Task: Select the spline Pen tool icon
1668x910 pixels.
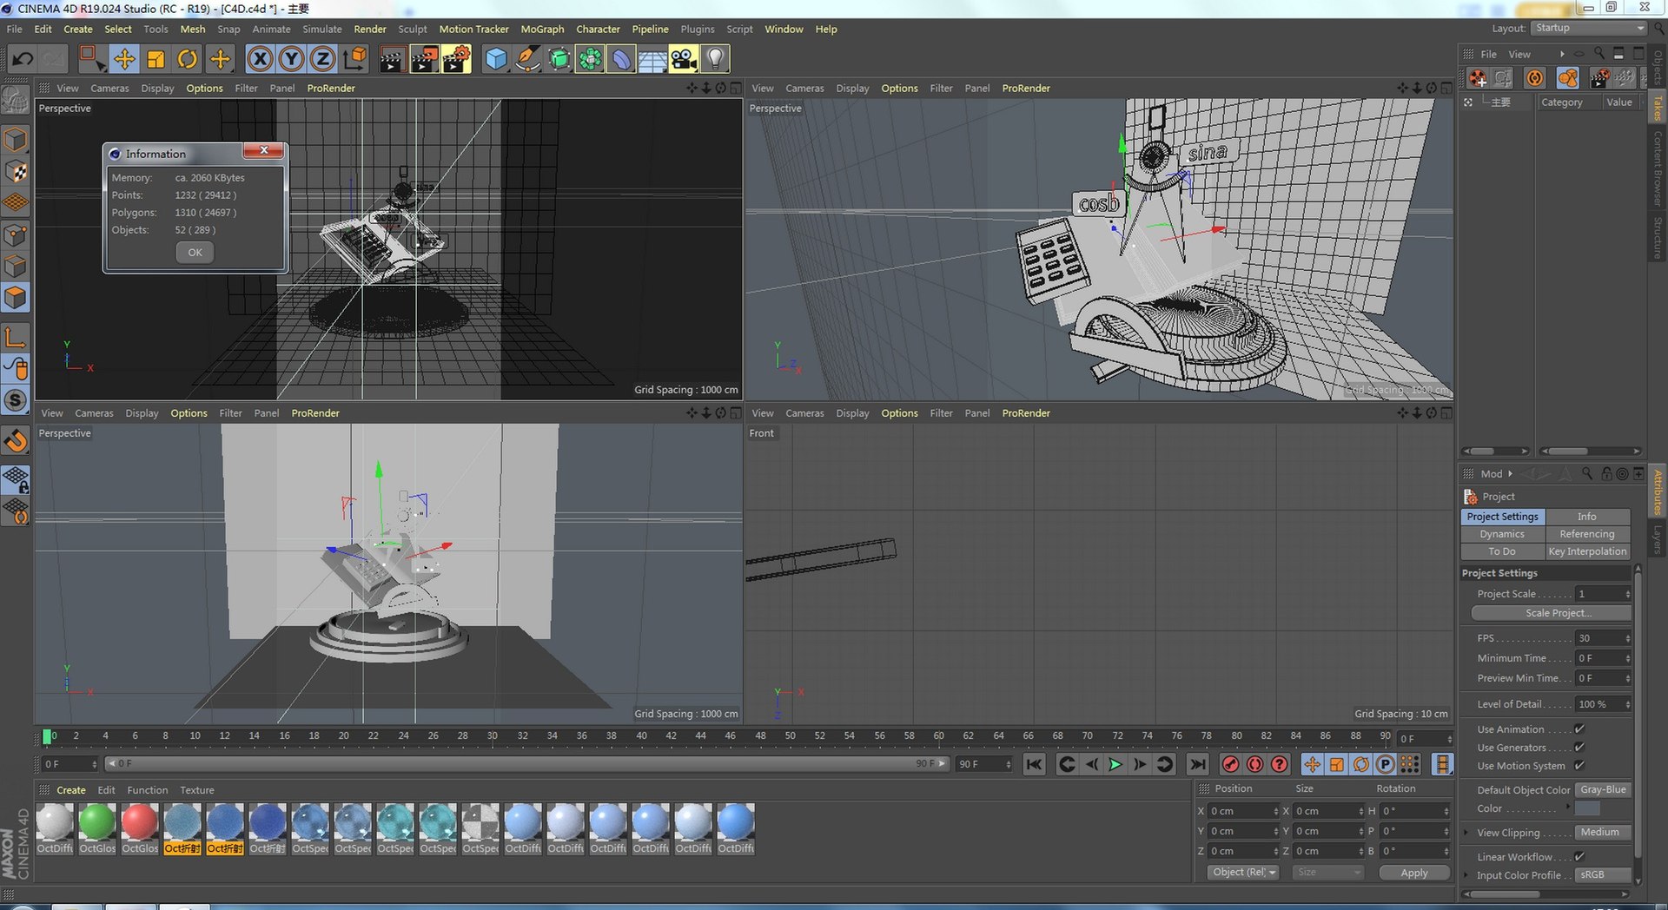Action: tap(527, 59)
